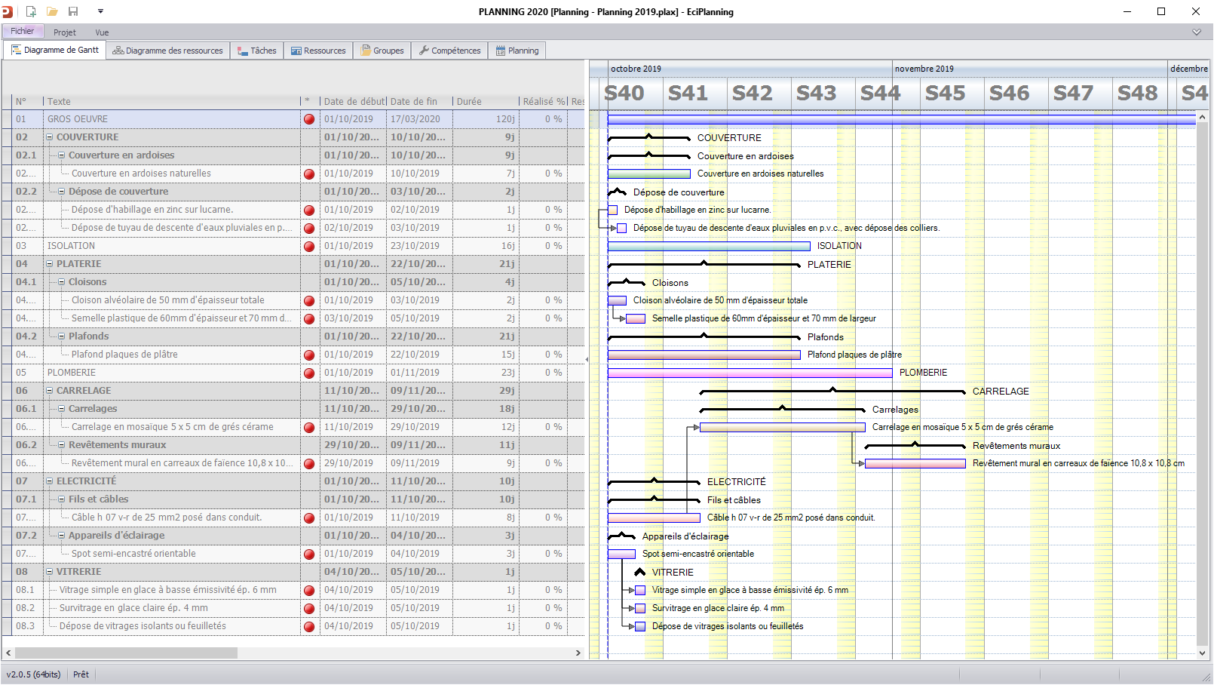Switch to the Planning tab
The image size is (1214, 685).
tap(517, 51)
